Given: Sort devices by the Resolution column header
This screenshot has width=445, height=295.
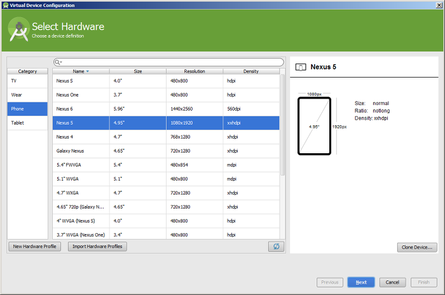Looking at the screenshot, I should pos(195,71).
